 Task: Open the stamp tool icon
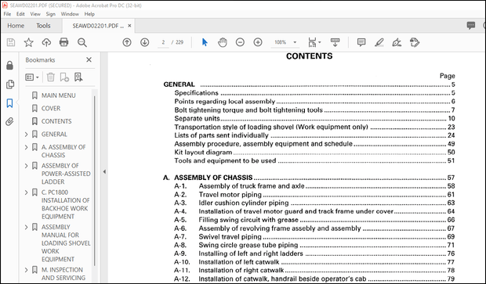(x=415, y=42)
